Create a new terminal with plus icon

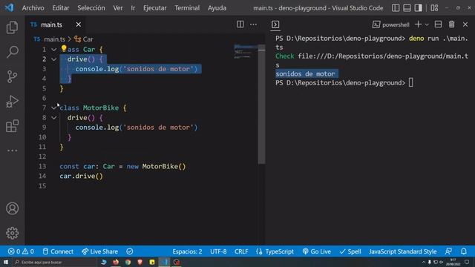click(418, 24)
